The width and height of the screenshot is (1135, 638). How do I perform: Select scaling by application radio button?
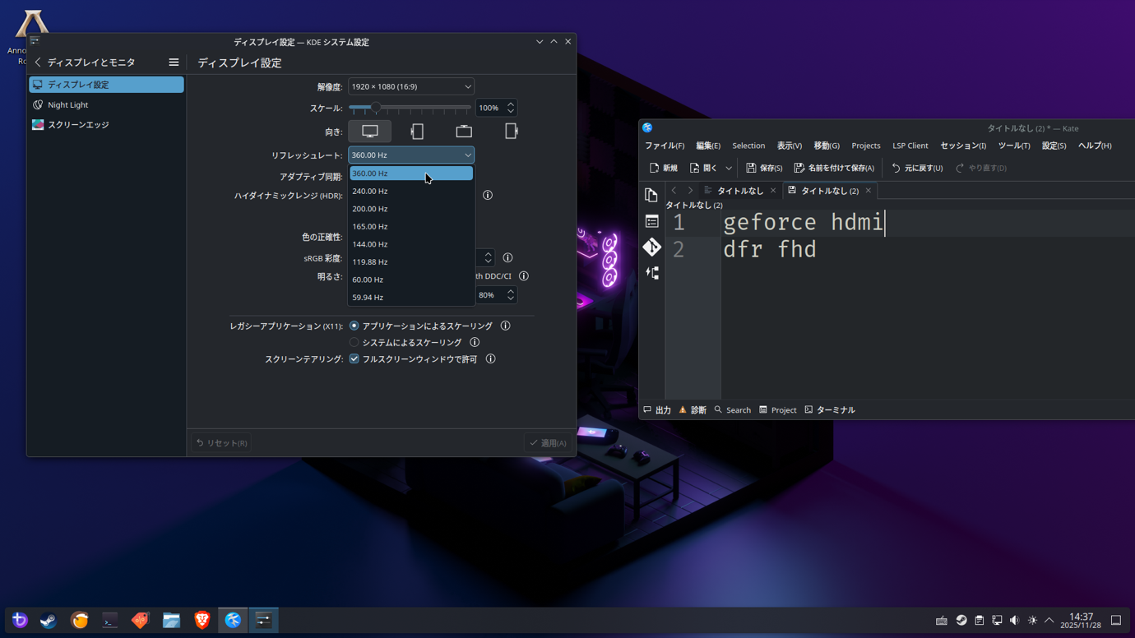click(x=354, y=326)
